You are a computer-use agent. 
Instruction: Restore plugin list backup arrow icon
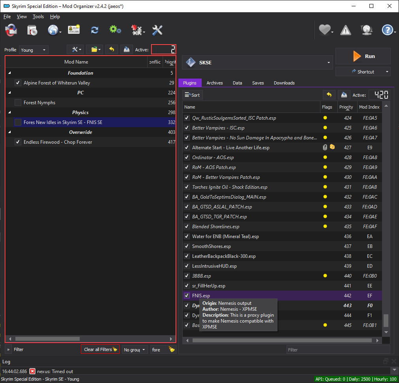click(329, 95)
